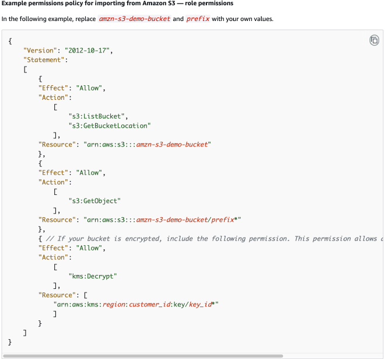This screenshot has width=385, height=359.
Task: Click the red region placeholder in the KMS ARN
Action: coord(114,304)
